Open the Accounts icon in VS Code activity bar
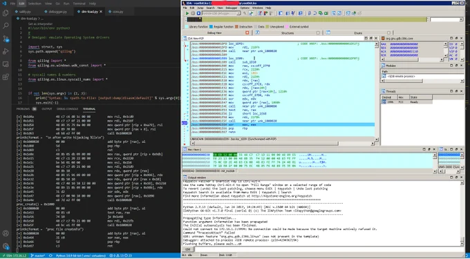Image resolution: width=470 pixels, height=259 pixels. click(x=6, y=233)
